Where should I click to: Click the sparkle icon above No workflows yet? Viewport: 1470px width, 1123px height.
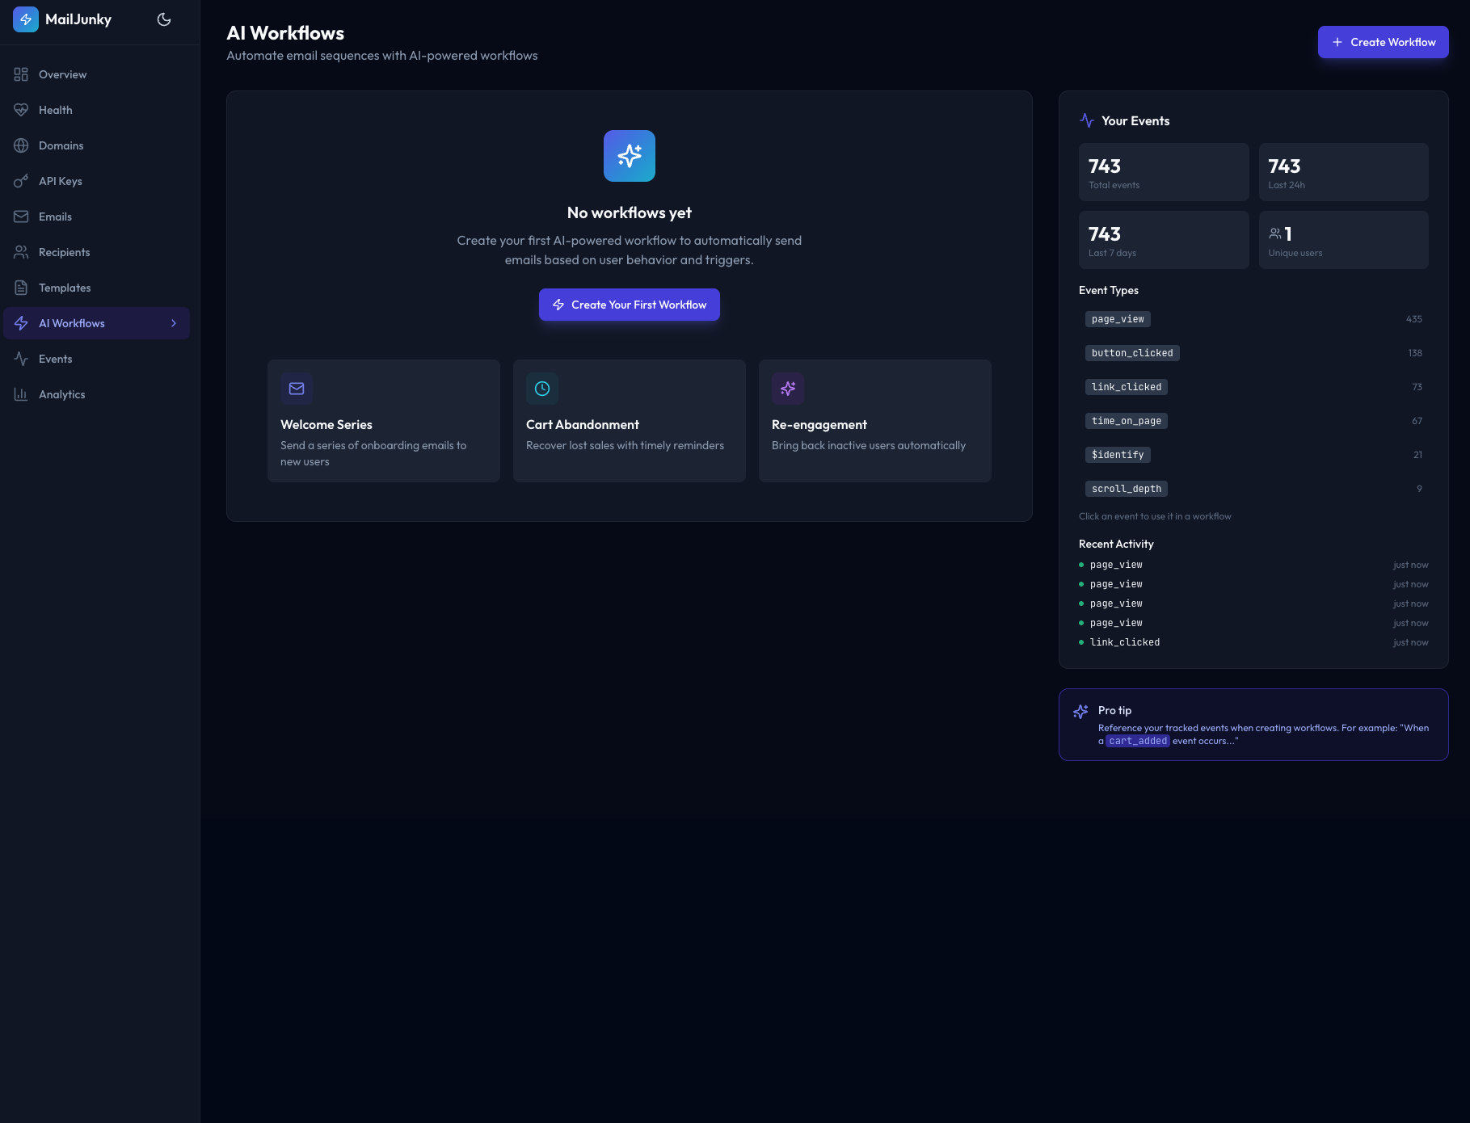click(x=629, y=155)
